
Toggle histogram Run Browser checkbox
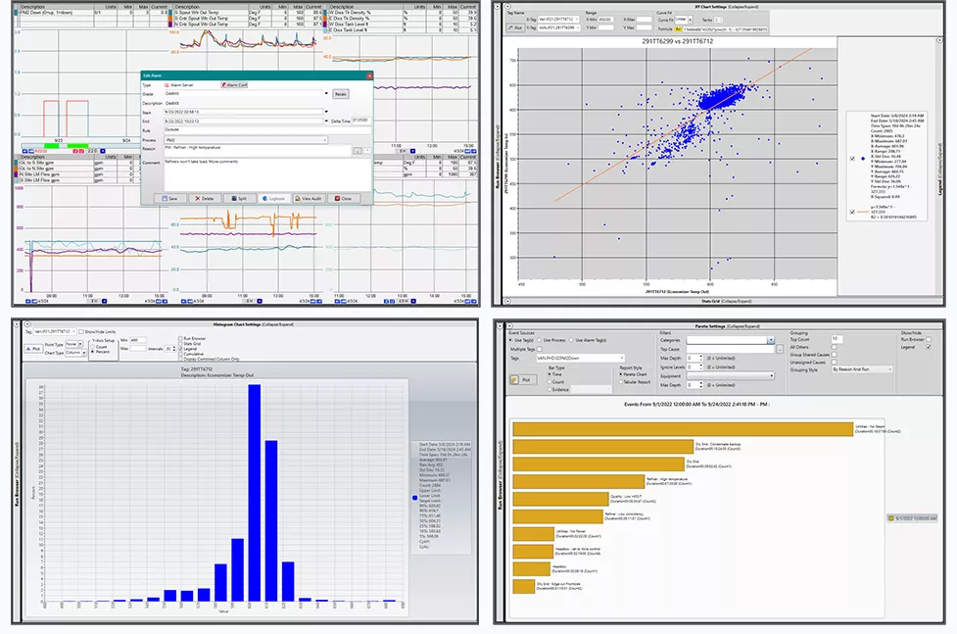click(180, 338)
